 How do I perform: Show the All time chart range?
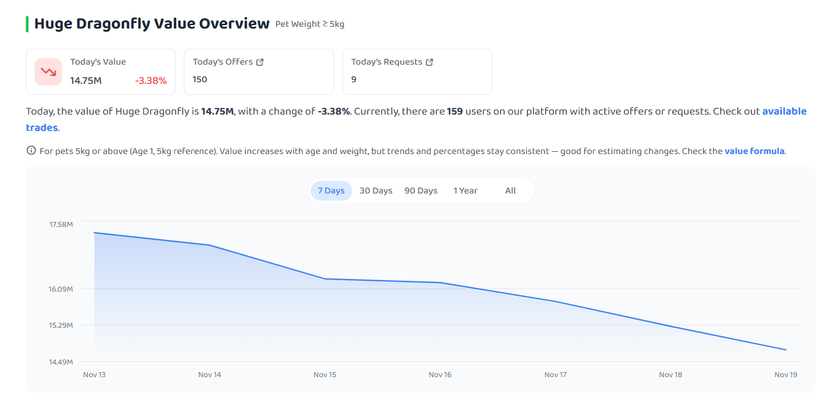pyautogui.click(x=510, y=191)
